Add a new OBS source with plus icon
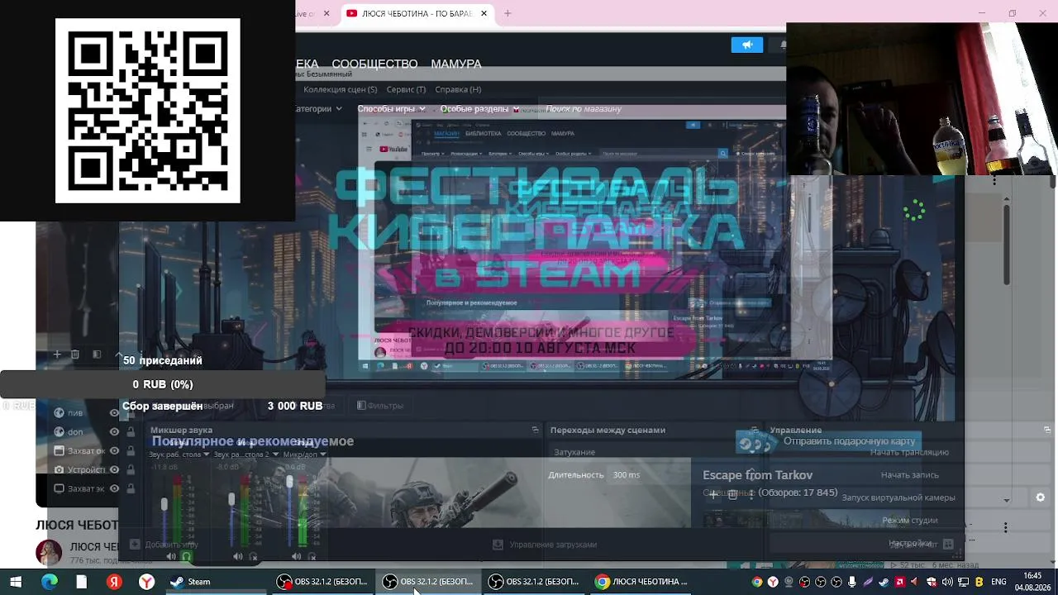Image resolution: width=1058 pixels, height=595 pixels. [x=57, y=355]
